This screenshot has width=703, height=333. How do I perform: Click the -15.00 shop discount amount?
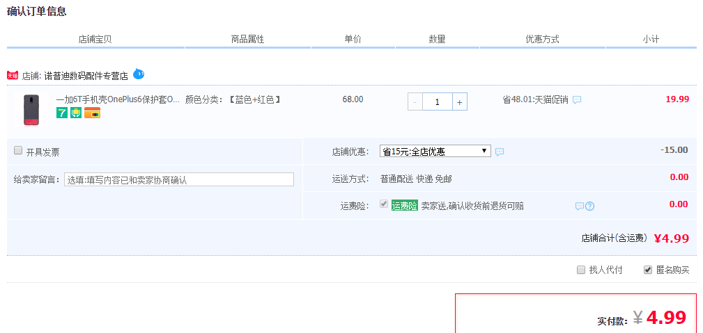[x=674, y=150]
